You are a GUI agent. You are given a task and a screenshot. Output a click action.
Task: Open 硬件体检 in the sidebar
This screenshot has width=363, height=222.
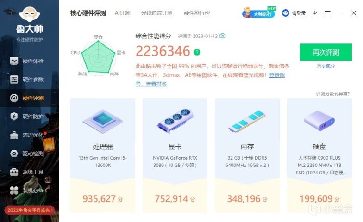tap(27, 61)
